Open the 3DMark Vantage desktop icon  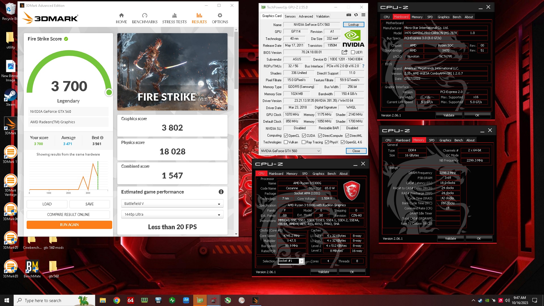(10, 185)
